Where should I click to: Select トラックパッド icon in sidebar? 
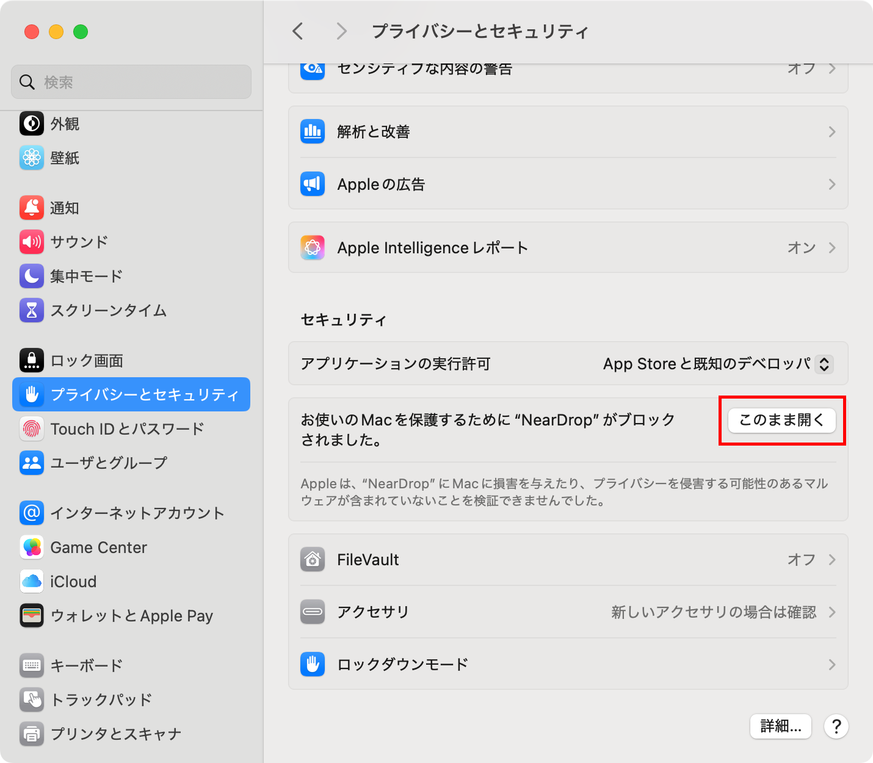tap(32, 700)
